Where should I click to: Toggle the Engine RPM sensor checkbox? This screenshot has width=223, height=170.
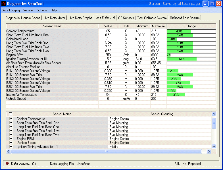point(11,139)
